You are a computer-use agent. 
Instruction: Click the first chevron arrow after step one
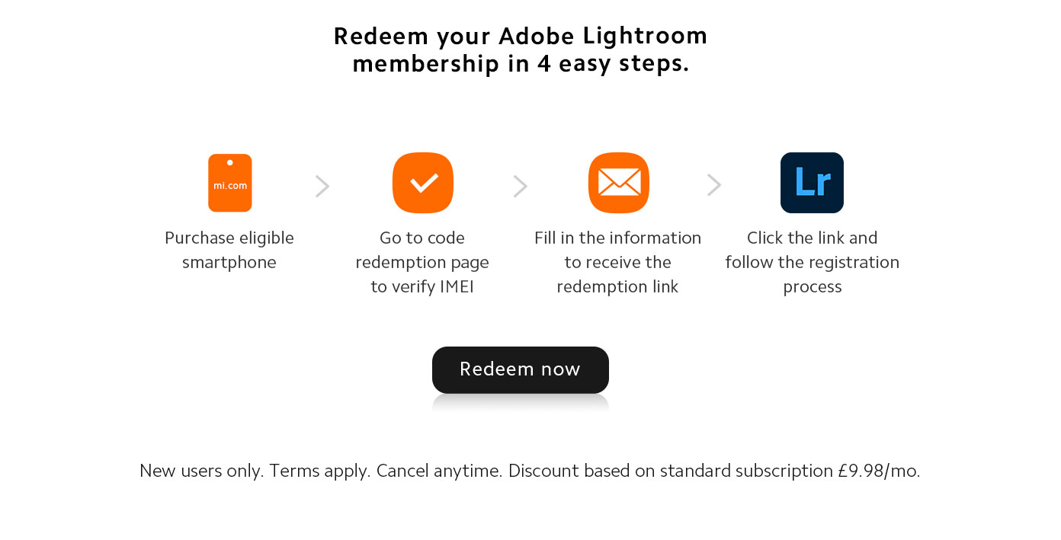[x=322, y=186]
